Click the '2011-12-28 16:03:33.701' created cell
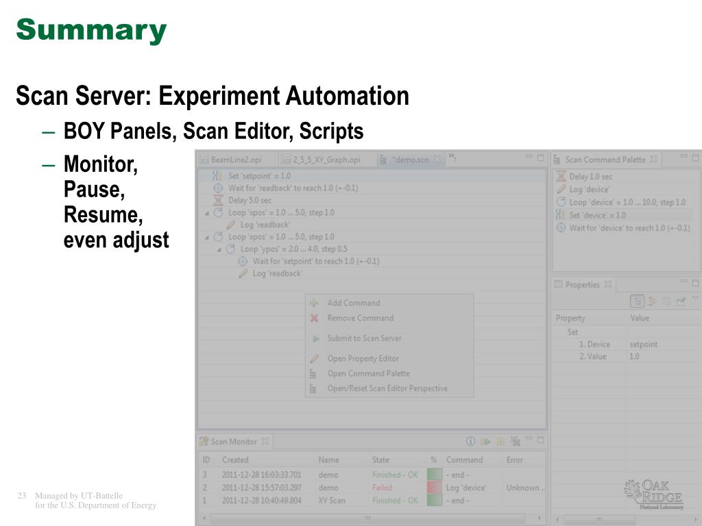 (x=261, y=475)
